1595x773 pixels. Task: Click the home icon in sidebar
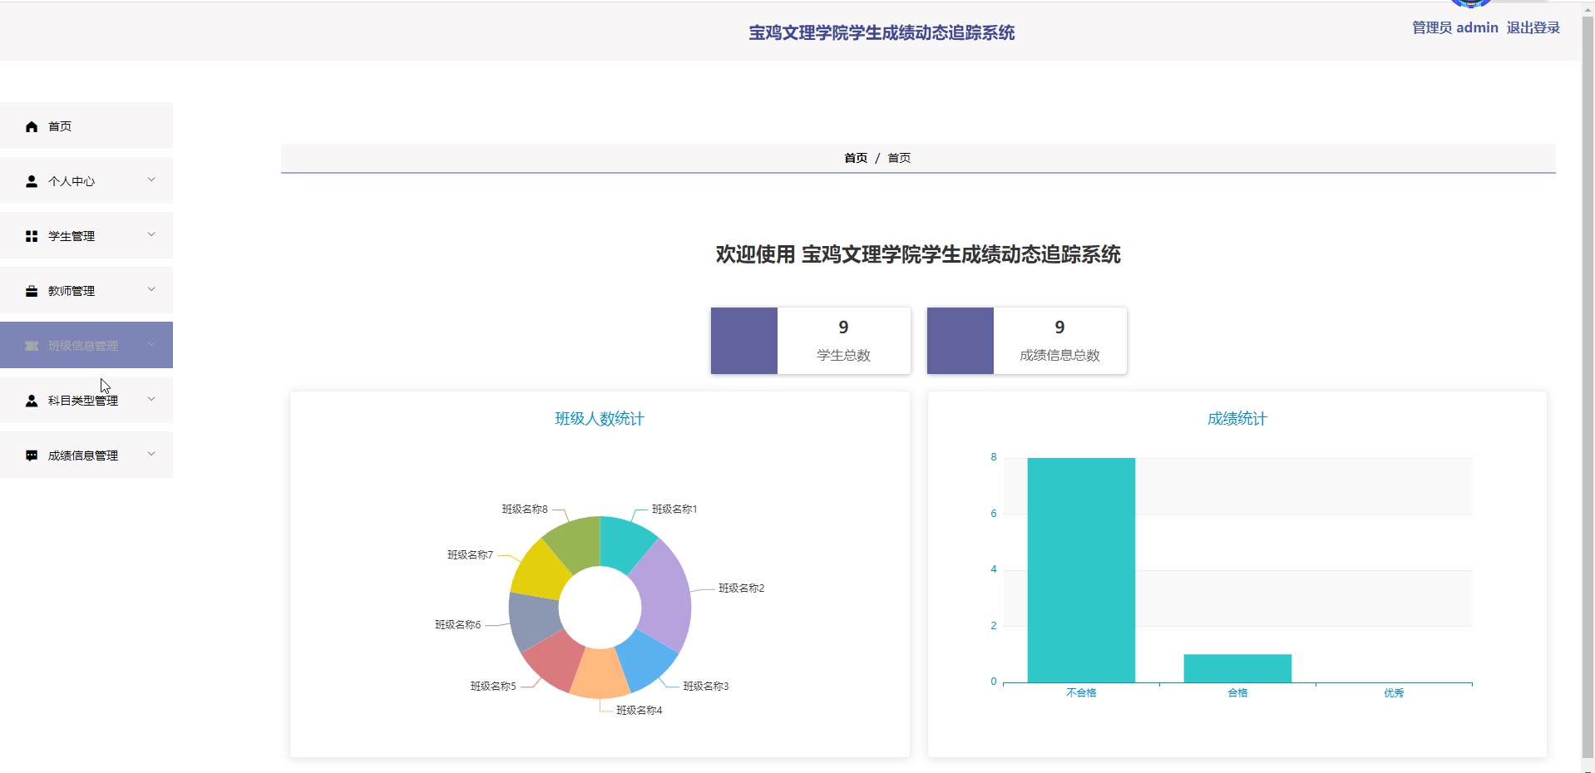pos(32,126)
